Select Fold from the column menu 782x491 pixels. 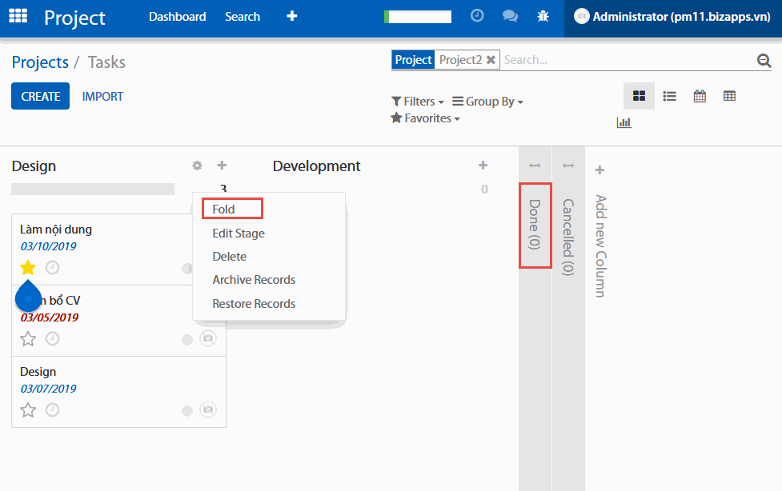224,210
